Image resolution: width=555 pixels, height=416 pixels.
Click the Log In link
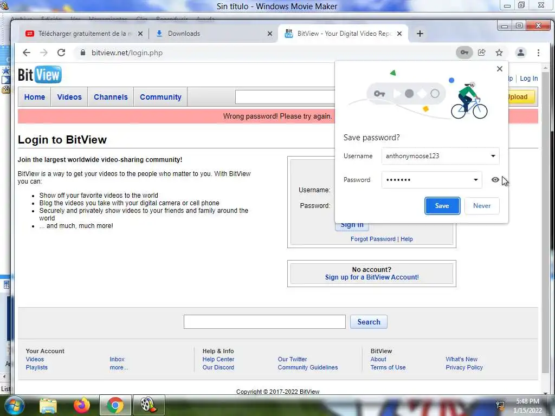click(x=529, y=79)
